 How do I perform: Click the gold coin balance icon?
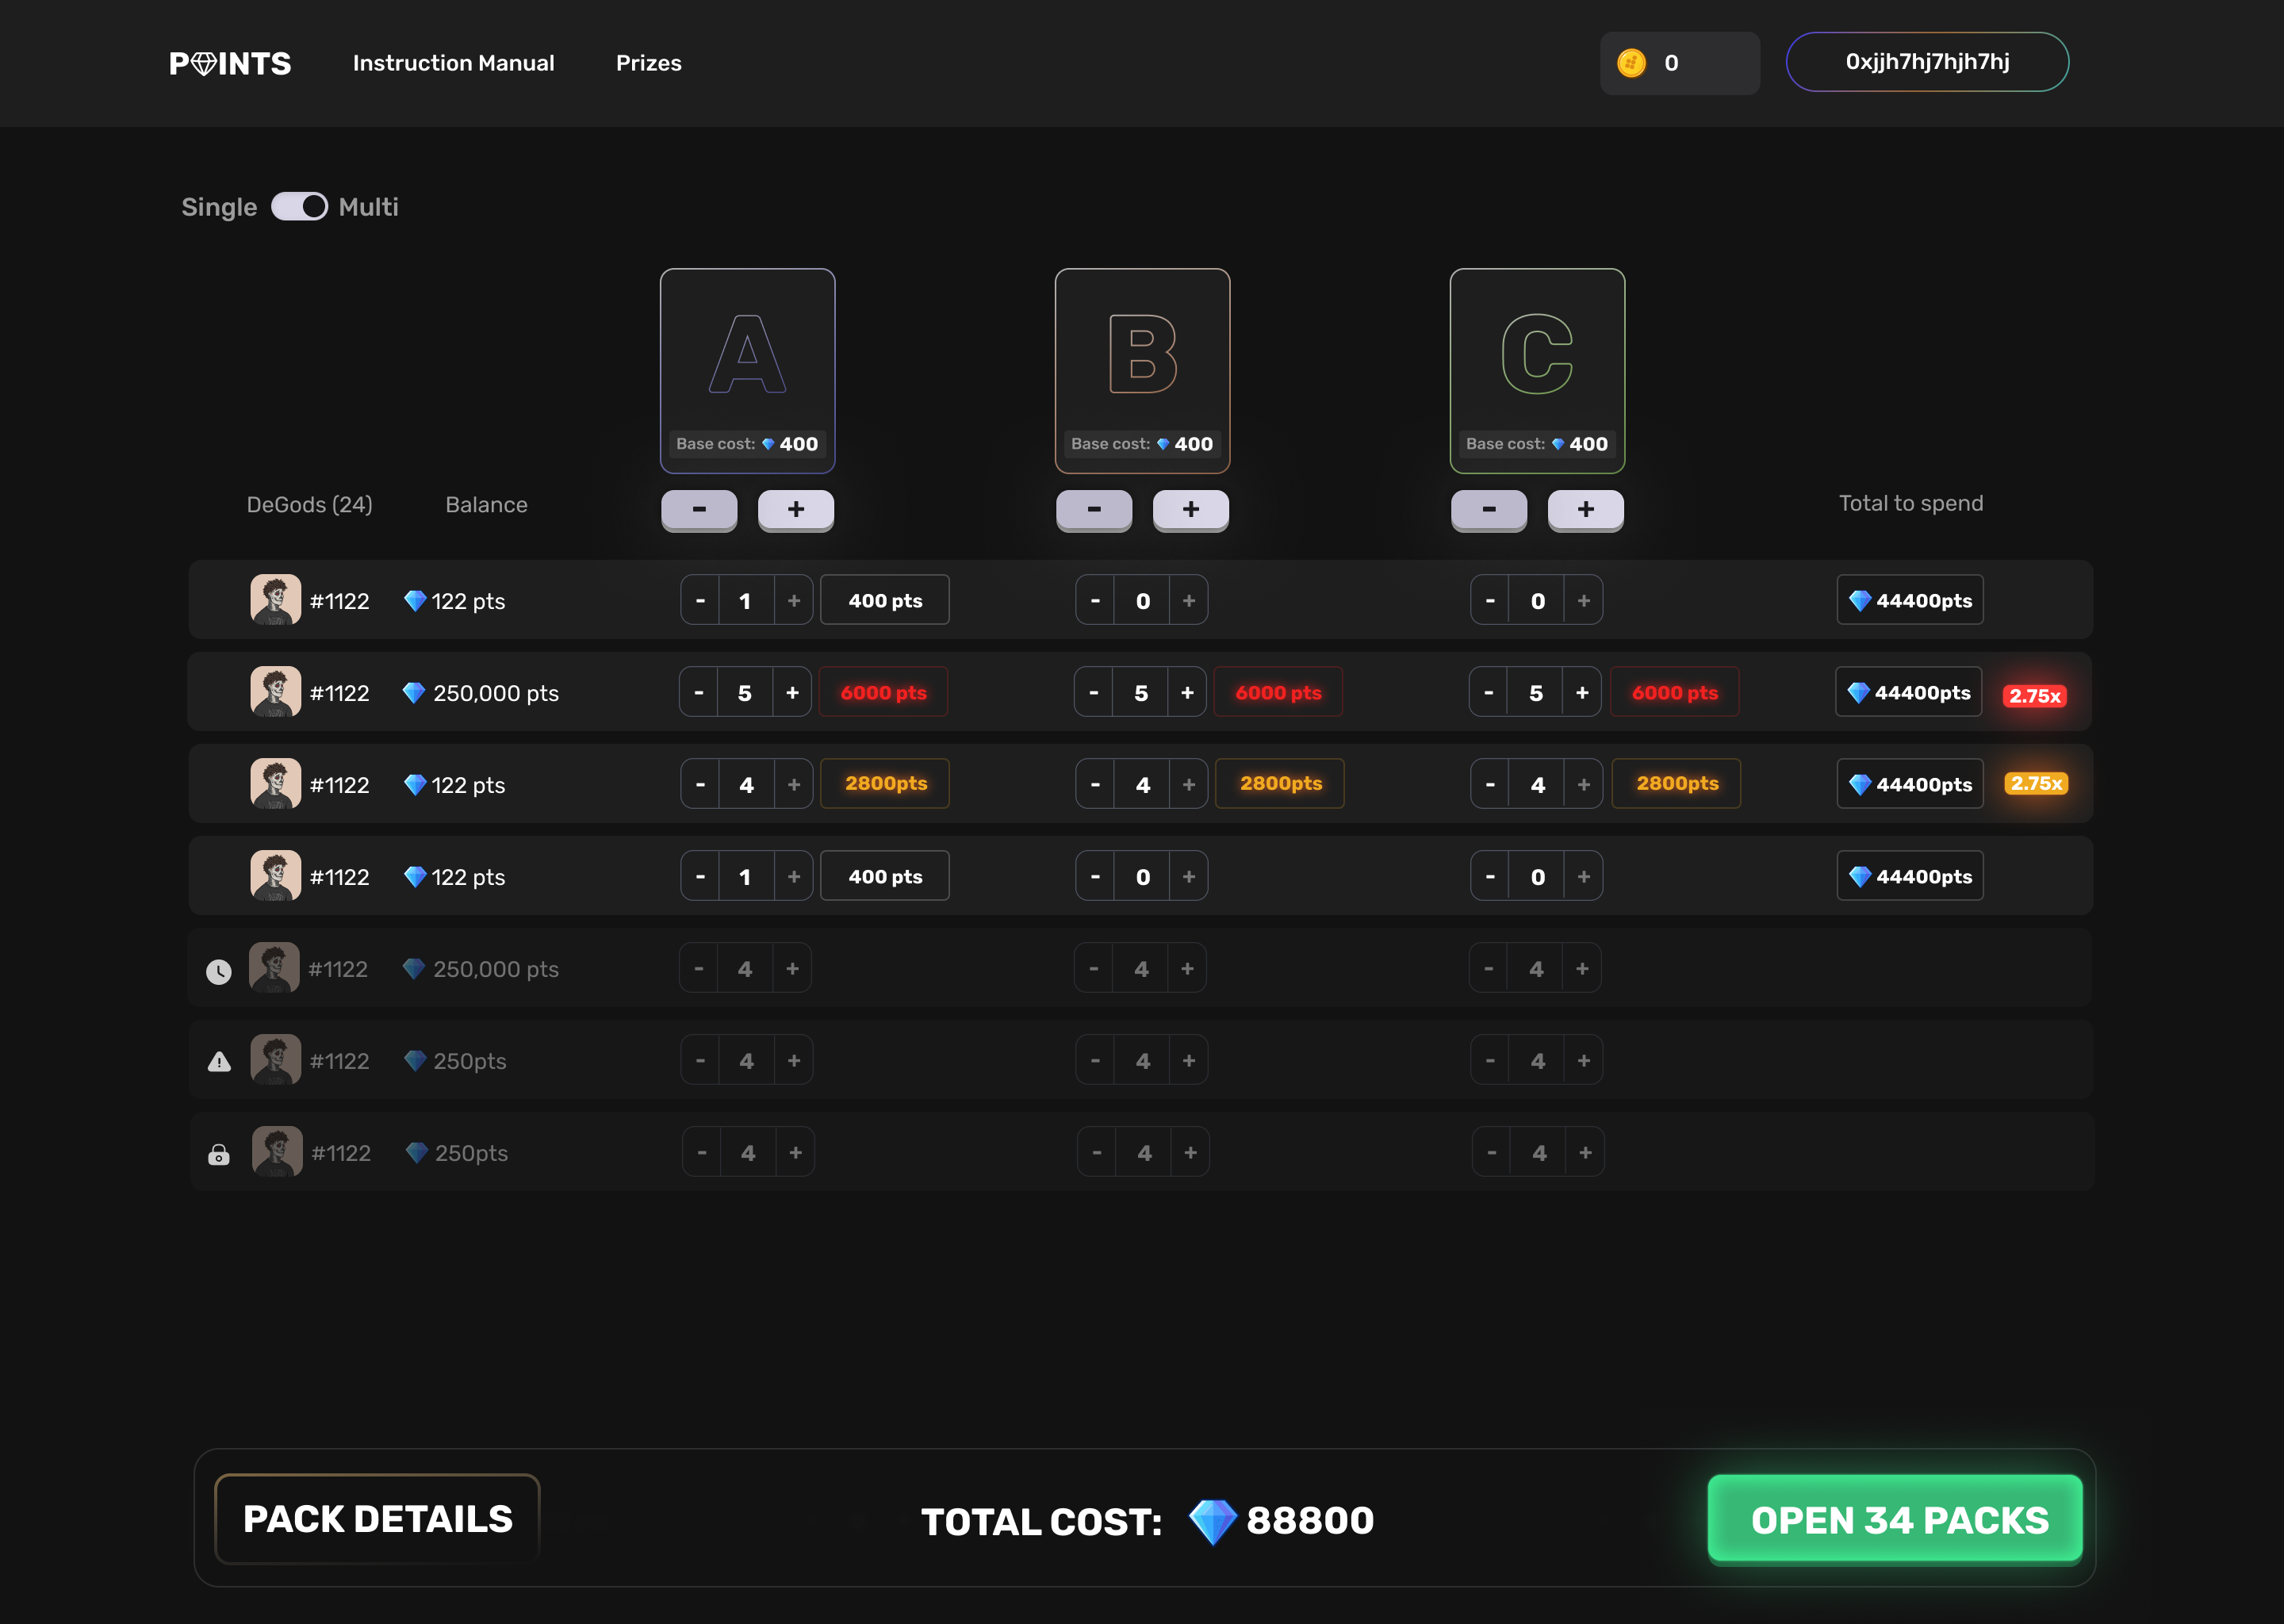[1631, 63]
